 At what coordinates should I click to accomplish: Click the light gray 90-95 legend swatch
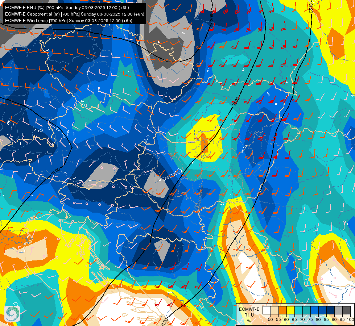(x=338, y=310)
